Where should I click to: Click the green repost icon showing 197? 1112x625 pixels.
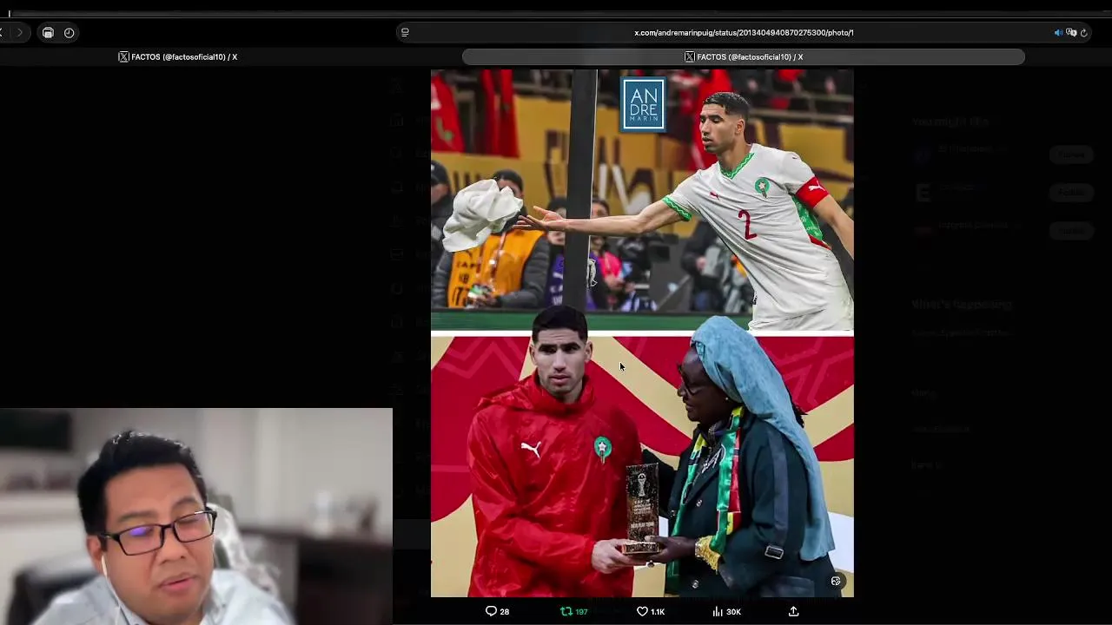[573, 611]
